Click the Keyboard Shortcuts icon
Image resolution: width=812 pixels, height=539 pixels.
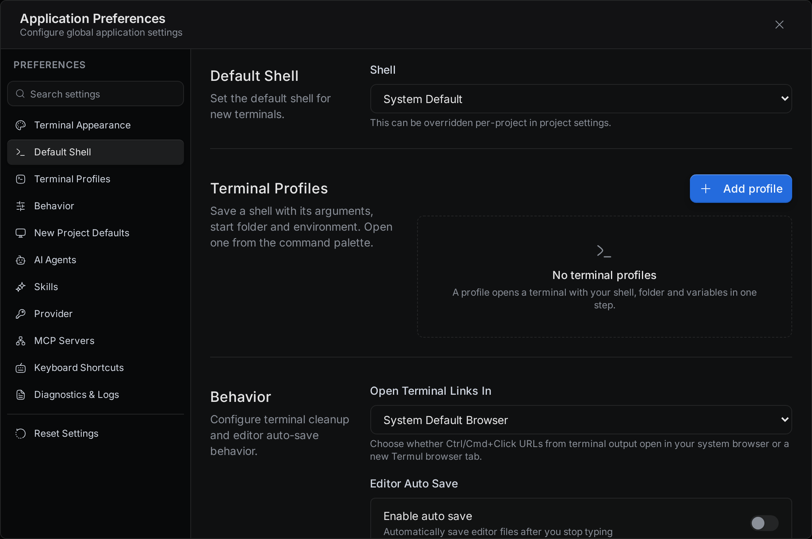pyautogui.click(x=21, y=368)
